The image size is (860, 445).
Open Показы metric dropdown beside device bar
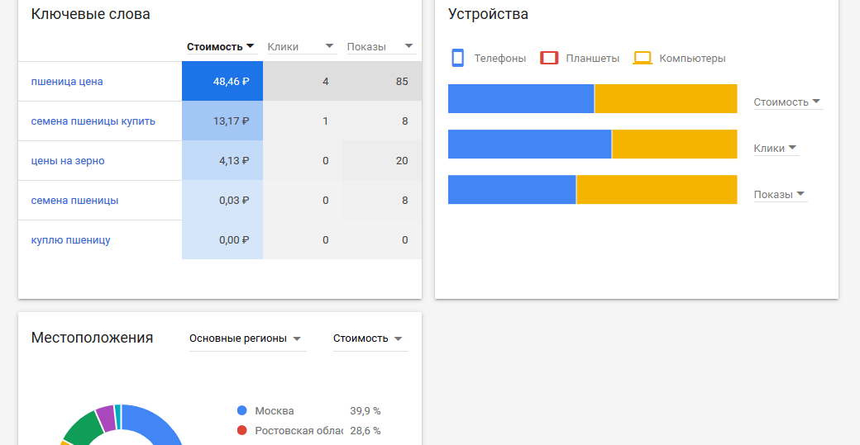point(780,195)
